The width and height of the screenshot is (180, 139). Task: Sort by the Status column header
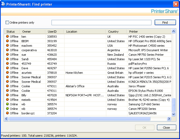(12, 32)
